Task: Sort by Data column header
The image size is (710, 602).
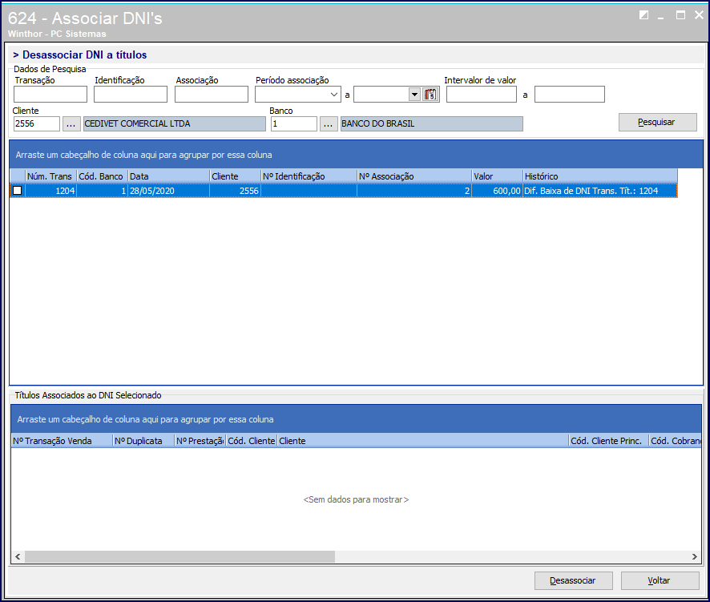Action: [169, 176]
